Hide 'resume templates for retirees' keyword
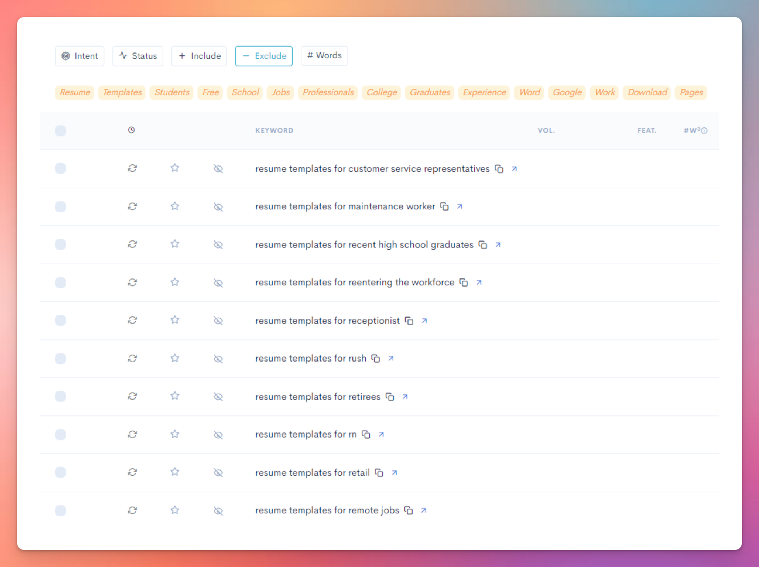Viewport: 759px width, 567px height. click(x=218, y=396)
